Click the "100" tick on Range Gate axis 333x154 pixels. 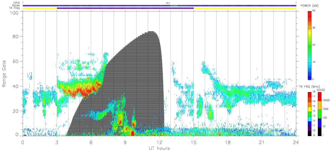(14, 13)
